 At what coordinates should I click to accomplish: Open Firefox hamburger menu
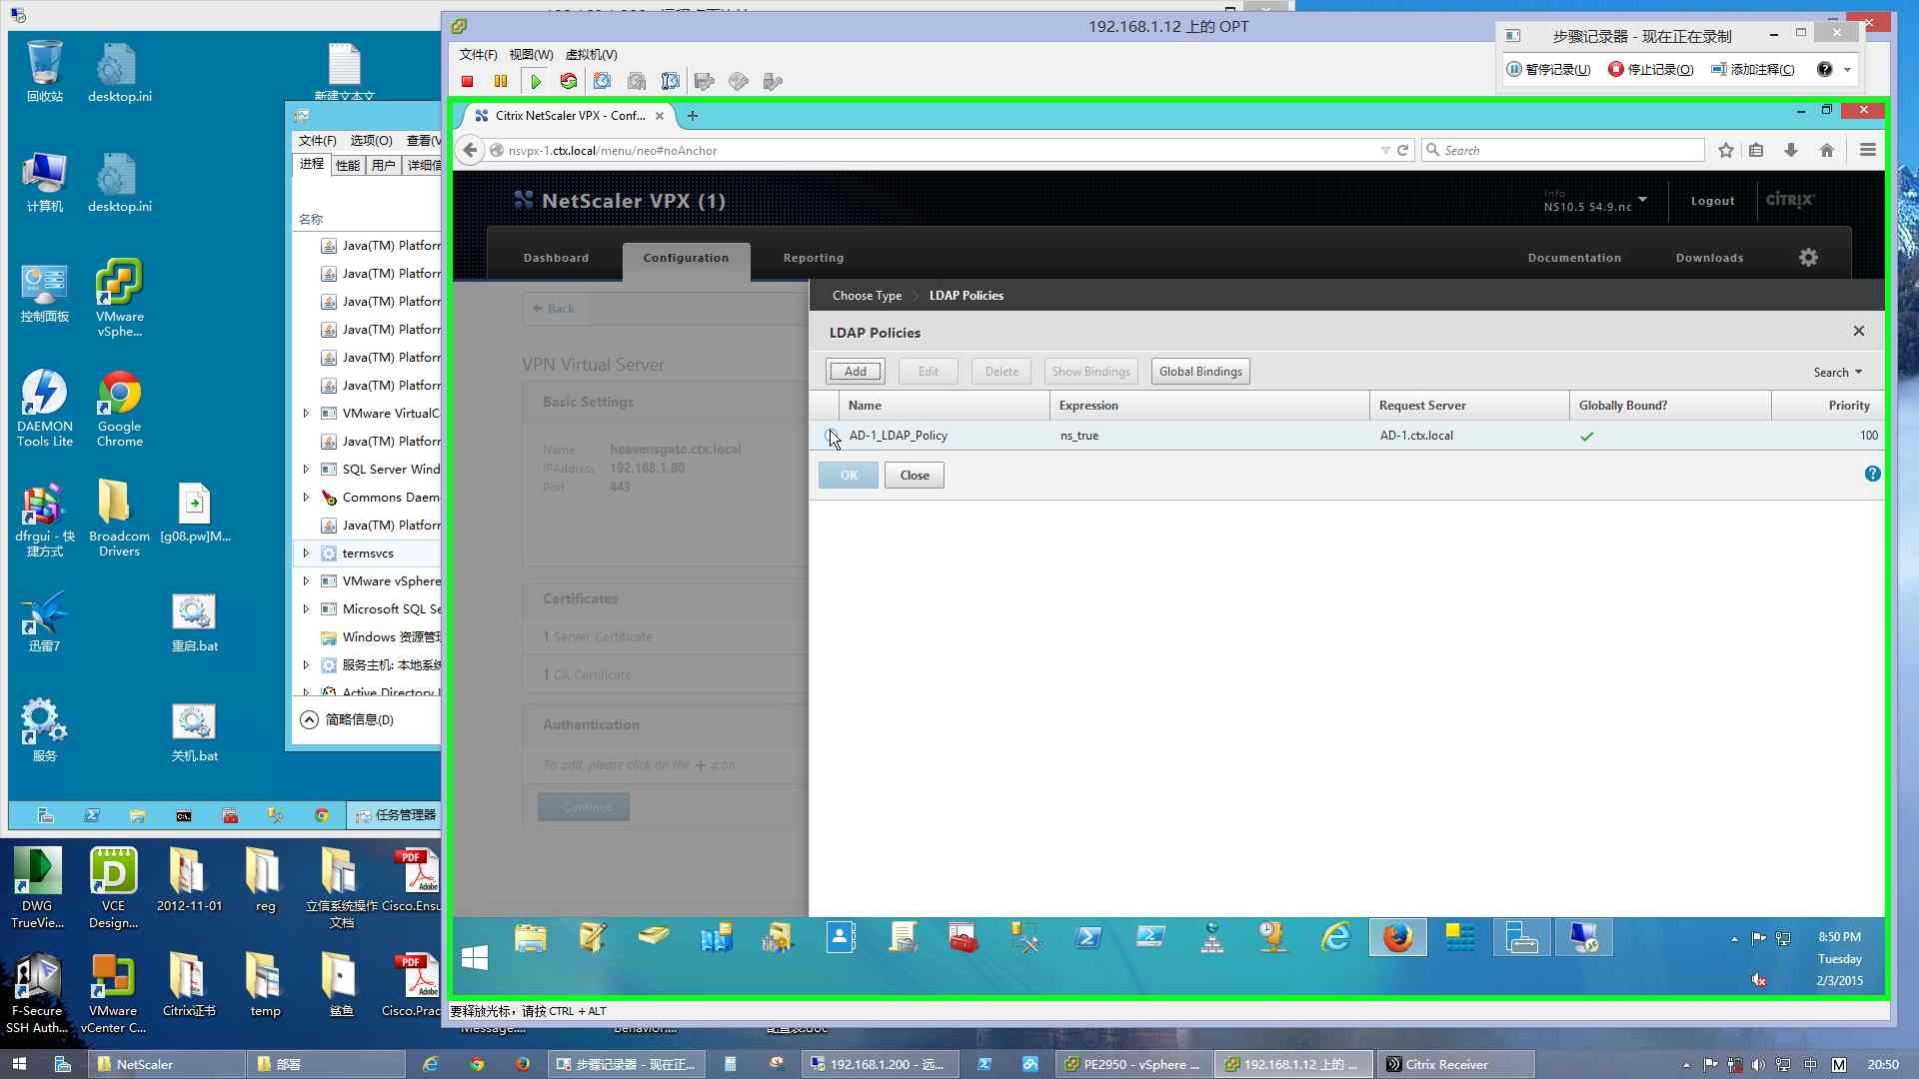[1868, 151]
